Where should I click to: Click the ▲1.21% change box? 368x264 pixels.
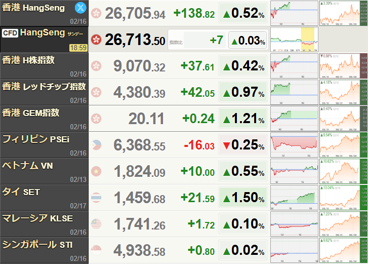pyautogui.click(x=243, y=118)
